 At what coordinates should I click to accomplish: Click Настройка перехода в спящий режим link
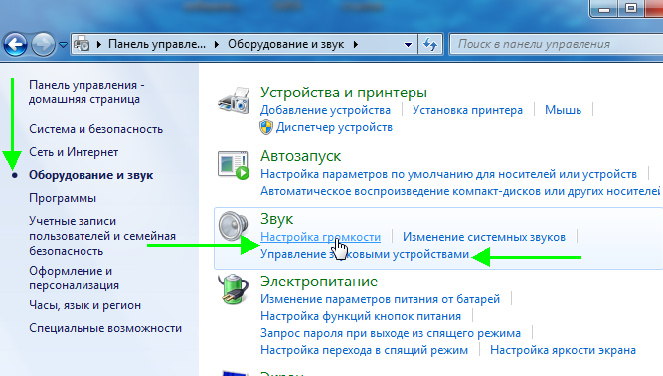coord(364,350)
